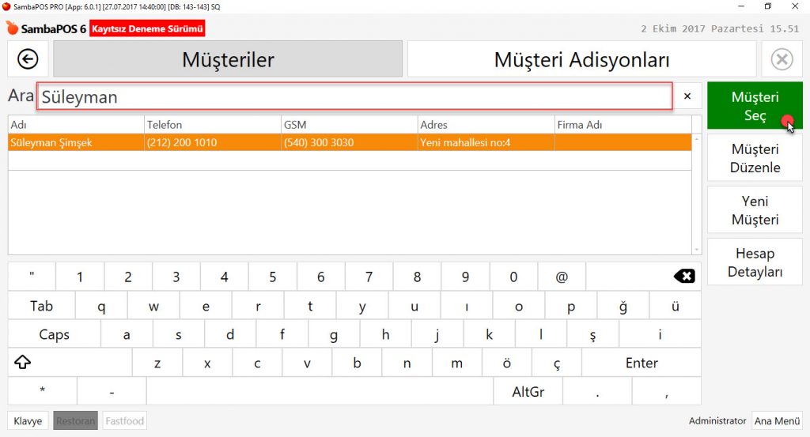Sort the list by Telefon column header
This screenshot has width=810, height=437.
[x=212, y=125]
